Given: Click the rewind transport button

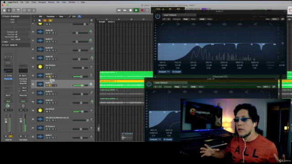Looking at the screenshot, I should click(119, 10).
